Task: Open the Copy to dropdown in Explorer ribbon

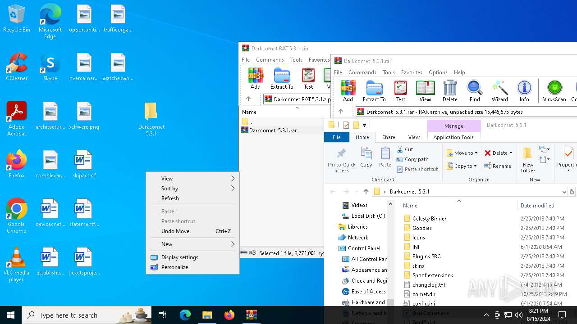Action: (462, 166)
